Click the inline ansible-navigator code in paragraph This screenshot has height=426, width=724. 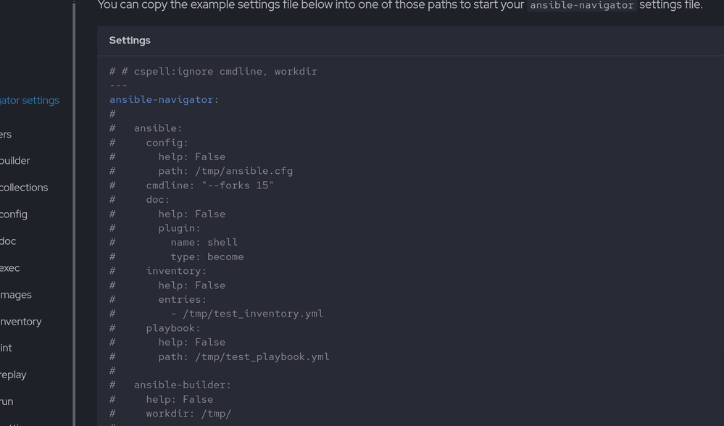(582, 6)
